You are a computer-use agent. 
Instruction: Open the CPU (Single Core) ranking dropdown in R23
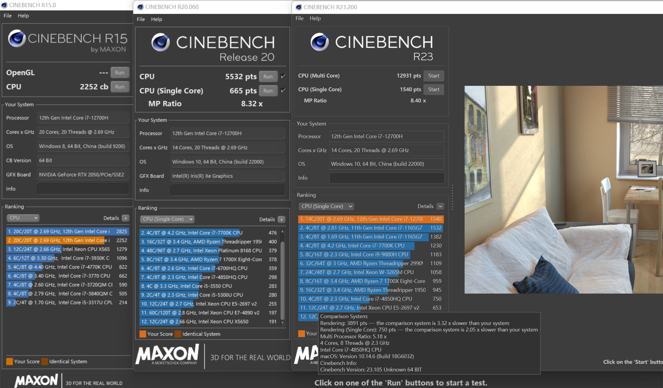(326, 206)
